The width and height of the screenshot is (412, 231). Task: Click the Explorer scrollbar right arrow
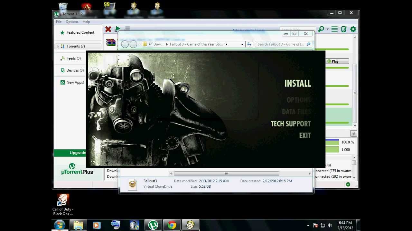coord(310,174)
